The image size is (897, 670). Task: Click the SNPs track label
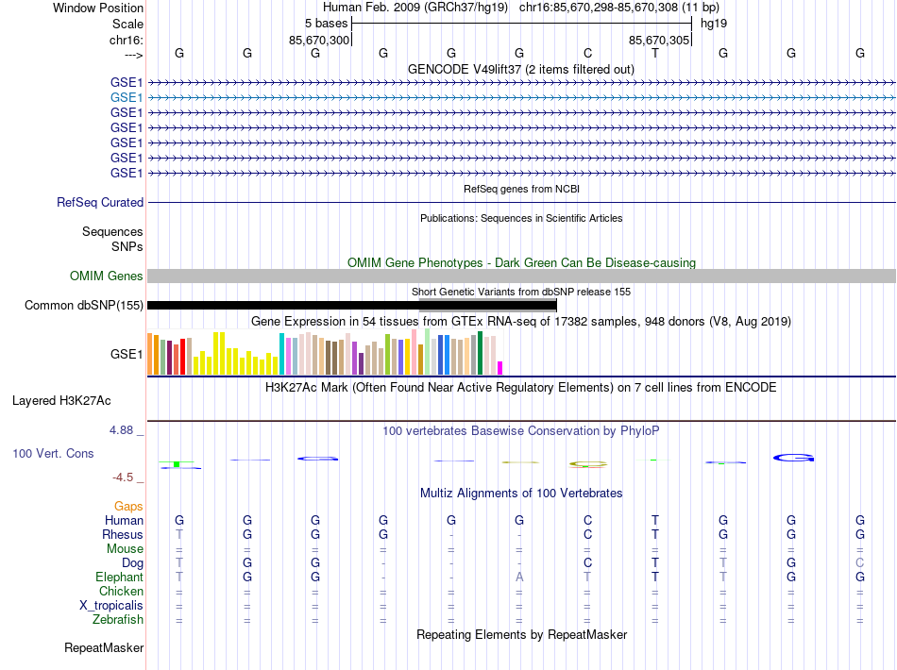[x=127, y=246]
